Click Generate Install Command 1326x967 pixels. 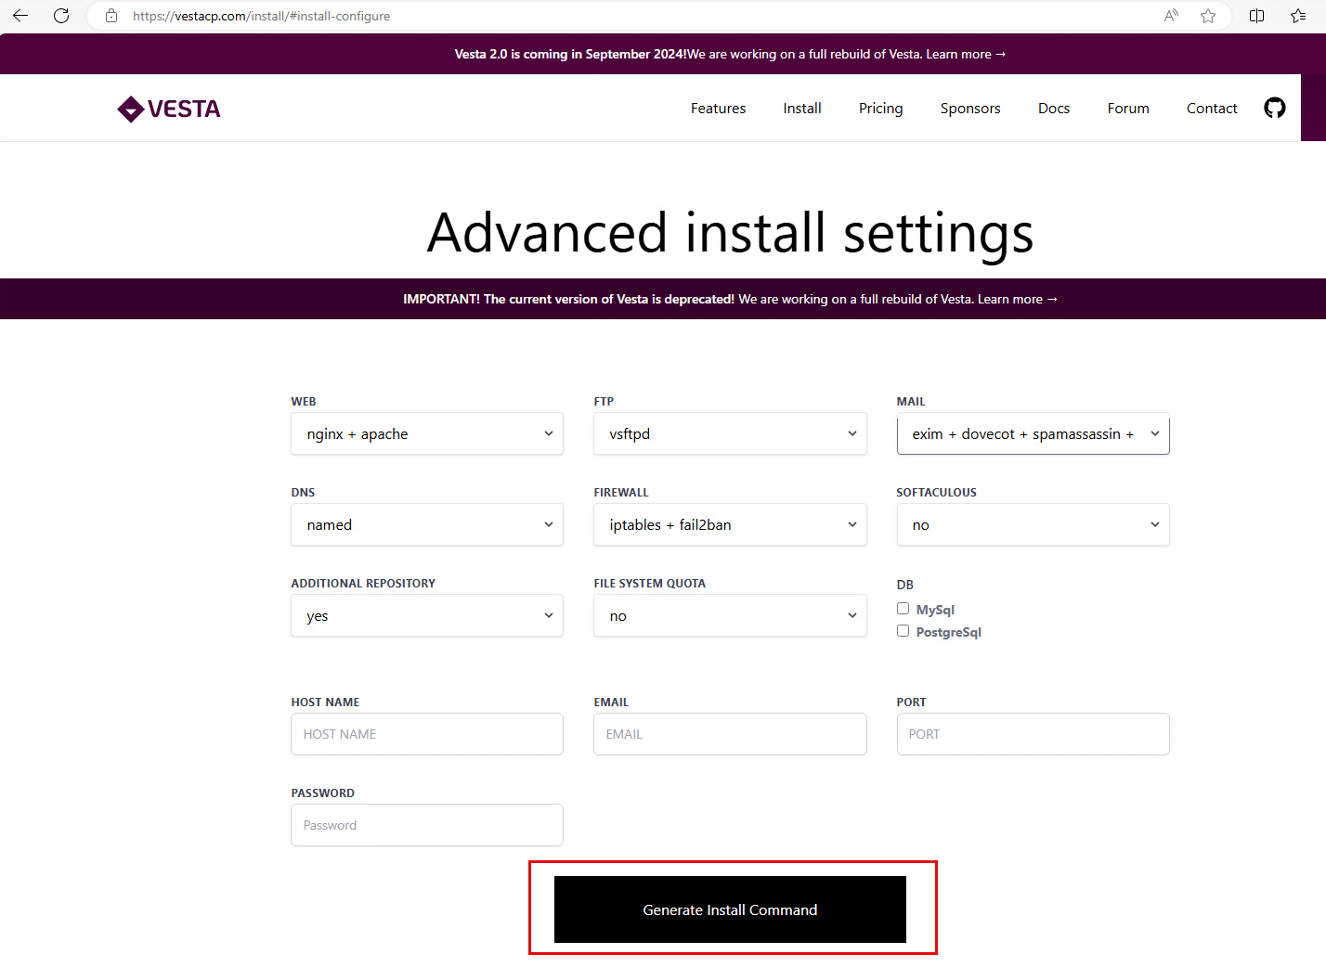click(x=730, y=909)
